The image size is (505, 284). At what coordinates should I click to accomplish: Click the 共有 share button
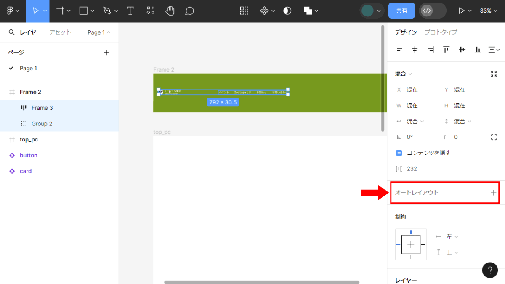click(401, 11)
